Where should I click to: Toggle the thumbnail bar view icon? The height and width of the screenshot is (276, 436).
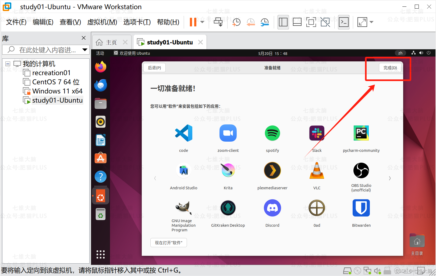(297, 22)
